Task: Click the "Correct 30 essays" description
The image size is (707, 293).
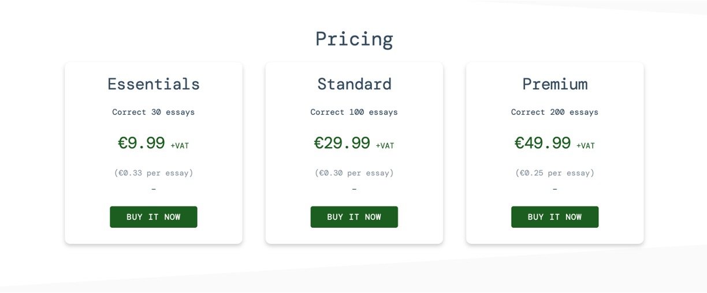Action: tap(154, 112)
